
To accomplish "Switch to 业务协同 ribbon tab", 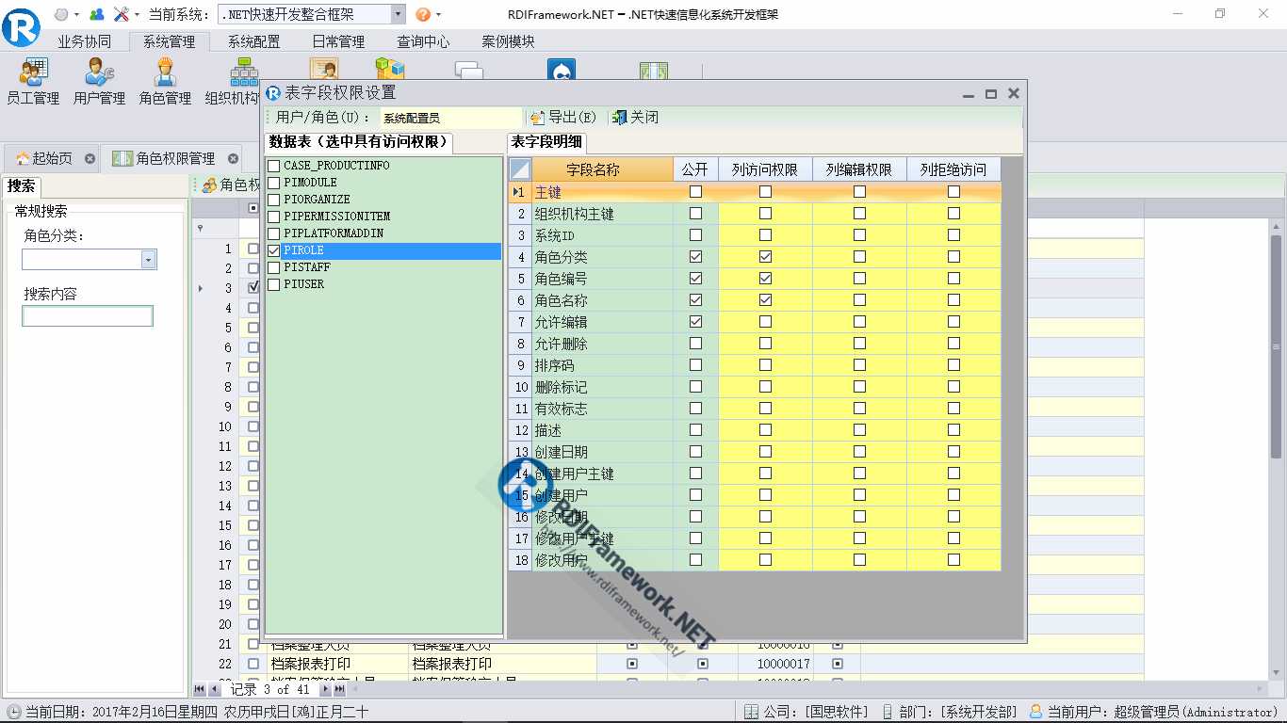I will [85, 41].
